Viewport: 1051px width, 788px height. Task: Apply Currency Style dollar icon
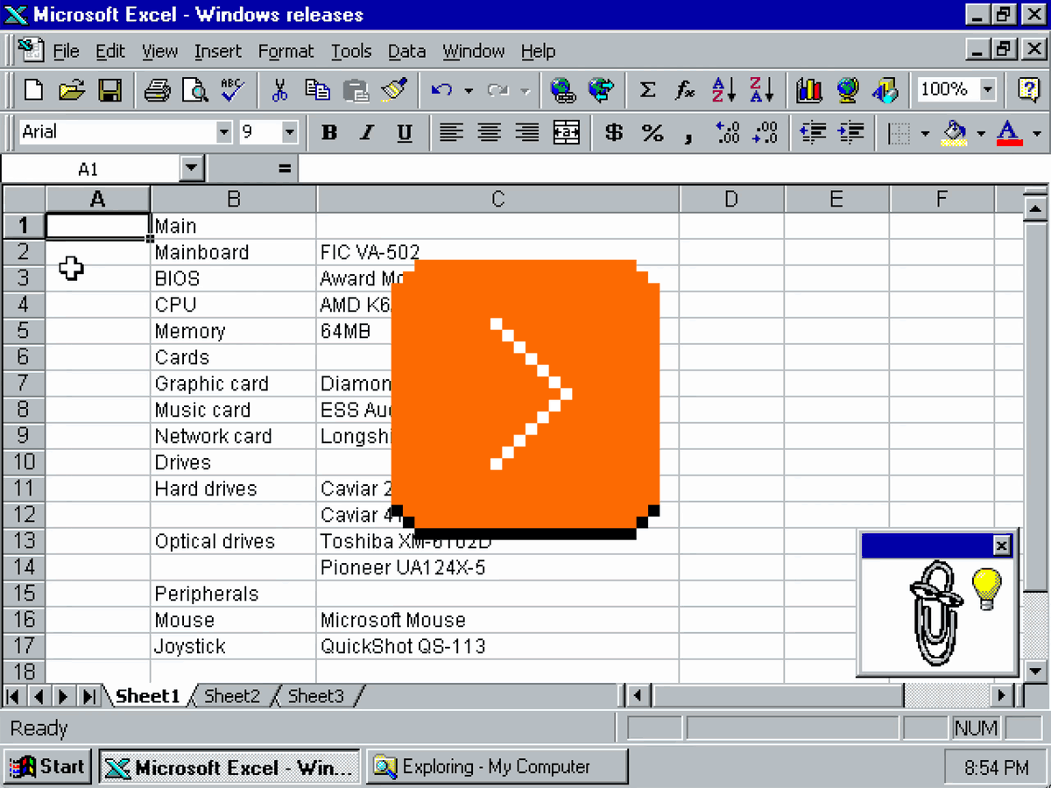pos(614,132)
